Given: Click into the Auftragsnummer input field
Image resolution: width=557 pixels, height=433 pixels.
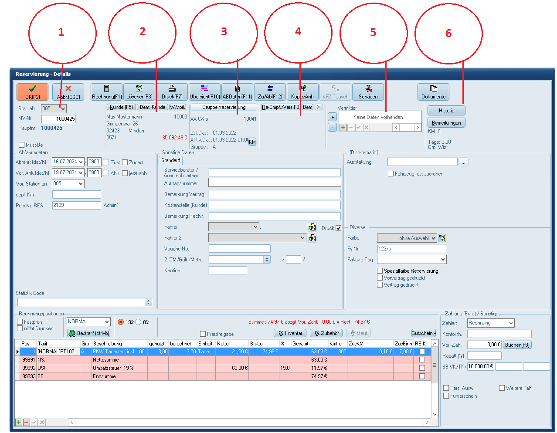Looking at the screenshot, I should tap(275, 183).
